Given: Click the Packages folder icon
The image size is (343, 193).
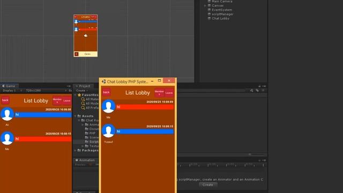Looking at the screenshot, I should click(79, 150).
